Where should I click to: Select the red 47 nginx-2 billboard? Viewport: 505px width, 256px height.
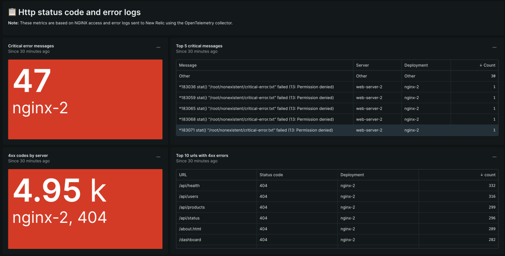point(85,99)
